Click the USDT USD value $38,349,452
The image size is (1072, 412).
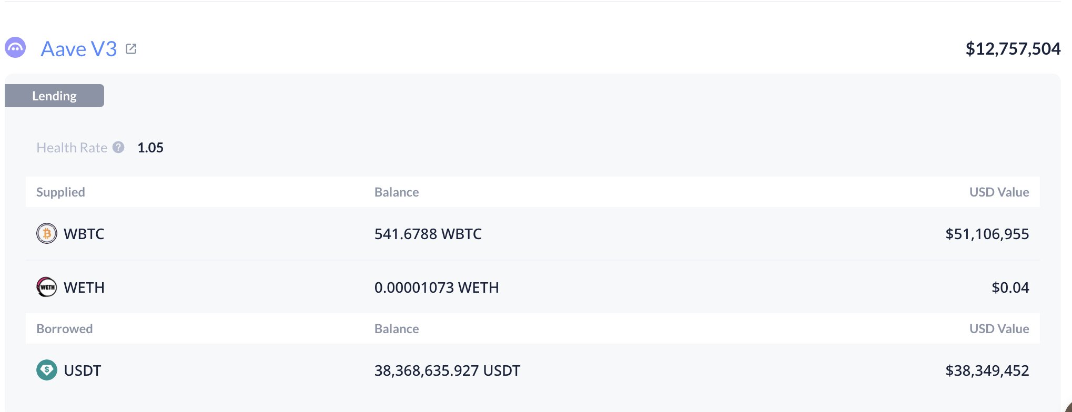987,371
